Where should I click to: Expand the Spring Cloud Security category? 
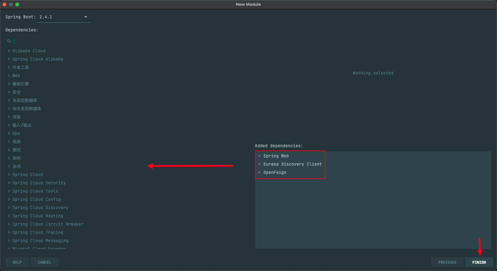coord(9,183)
